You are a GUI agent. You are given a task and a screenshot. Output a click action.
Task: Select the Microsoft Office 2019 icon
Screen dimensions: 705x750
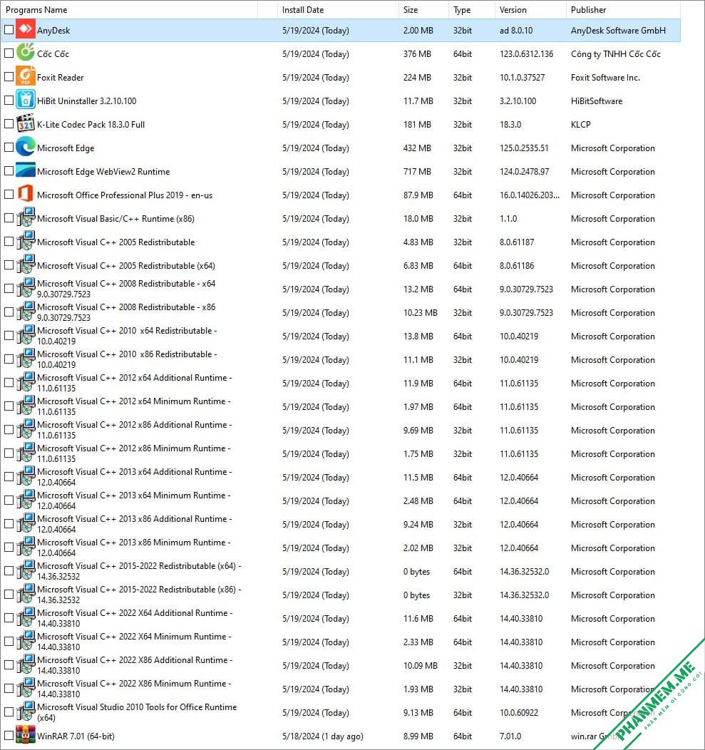[26, 194]
